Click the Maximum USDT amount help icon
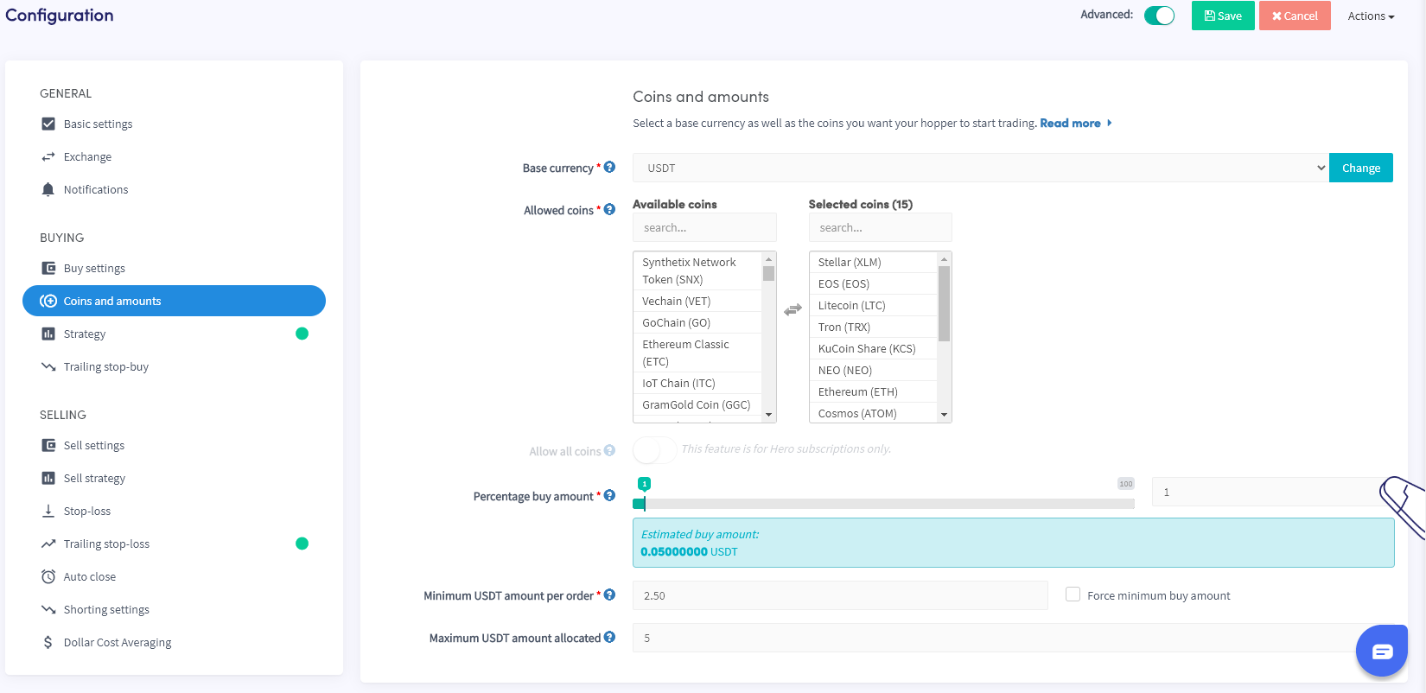This screenshot has height=693, width=1426. pyautogui.click(x=609, y=637)
